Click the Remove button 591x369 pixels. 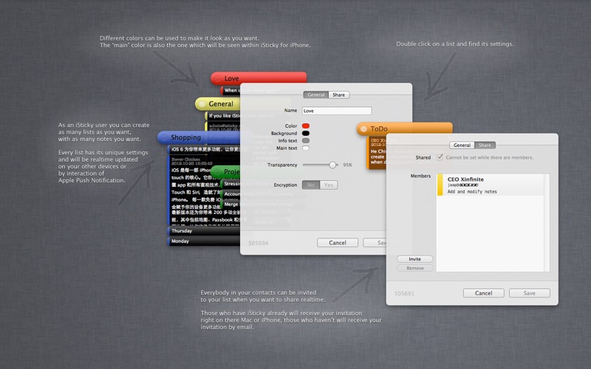pos(415,268)
